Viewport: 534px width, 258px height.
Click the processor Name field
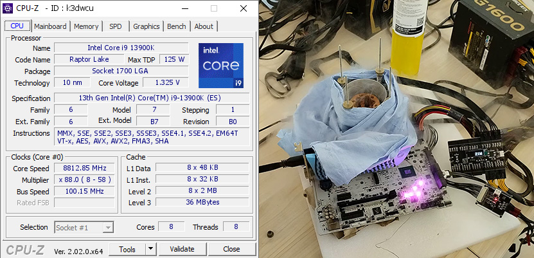tap(121, 48)
